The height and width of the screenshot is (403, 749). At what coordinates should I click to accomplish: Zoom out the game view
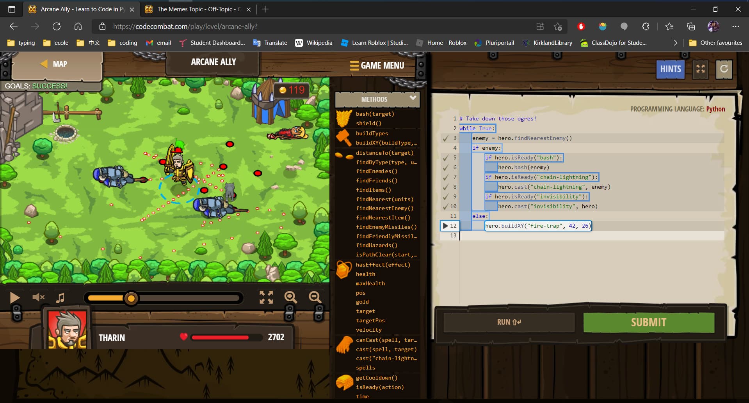[x=315, y=297]
